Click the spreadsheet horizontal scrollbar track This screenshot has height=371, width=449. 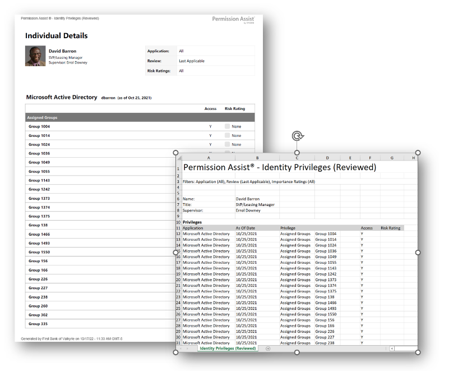(405, 349)
